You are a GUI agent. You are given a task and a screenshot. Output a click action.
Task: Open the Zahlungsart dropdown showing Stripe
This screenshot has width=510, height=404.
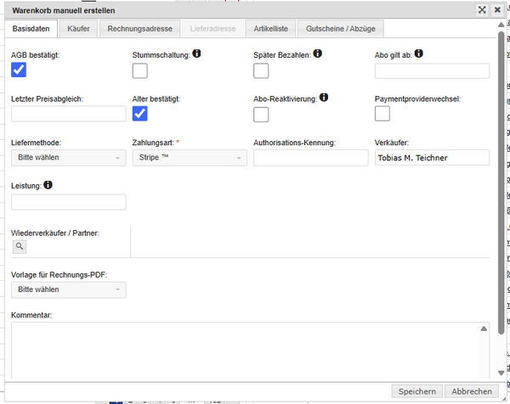coord(190,158)
